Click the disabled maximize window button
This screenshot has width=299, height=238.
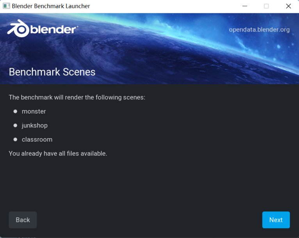[266, 6]
